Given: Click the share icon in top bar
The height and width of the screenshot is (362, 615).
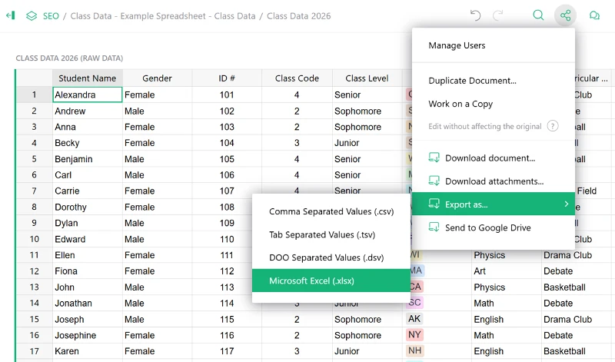Looking at the screenshot, I should (x=565, y=15).
